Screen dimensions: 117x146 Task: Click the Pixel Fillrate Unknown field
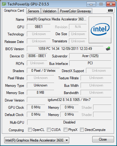tap(40, 78)
